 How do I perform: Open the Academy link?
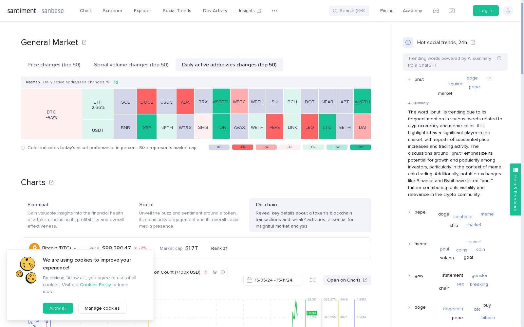coord(412,11)
